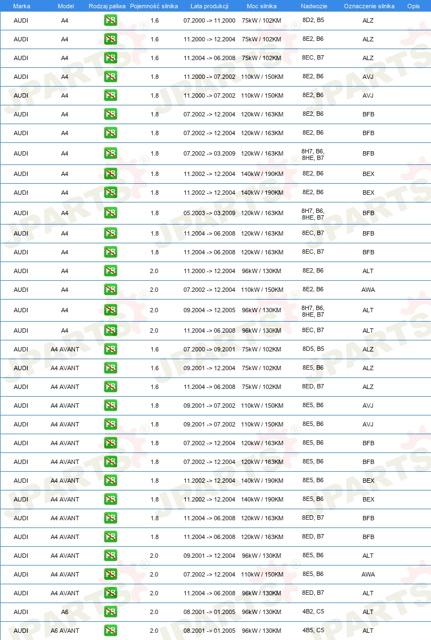
Task: Click AUDI in the A6 AVANT row
Action: 21,631
